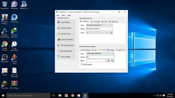Open the volume control in system tray

point(161,96)
